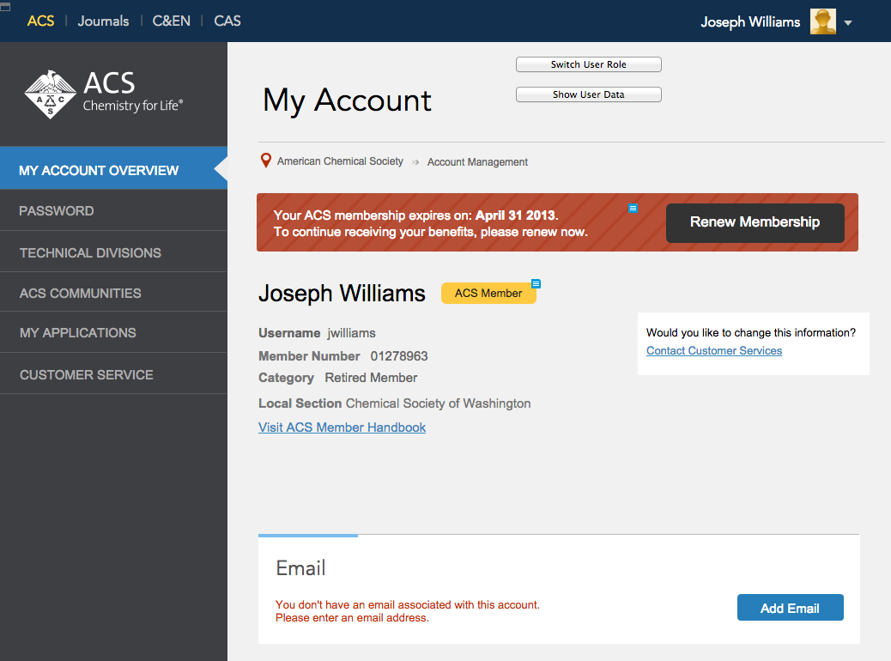Open the ACS top navigation link
This screenshot has width=891, height=661.
41,21
